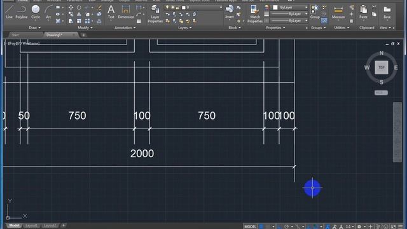Screen dimensions: 407x229
Task: Click the Cut scissors icon
Action: click(374, 7)
